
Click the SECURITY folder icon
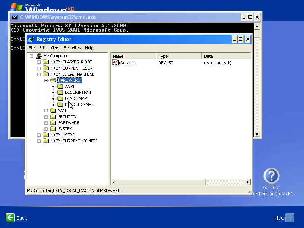(x=53, y=117)
